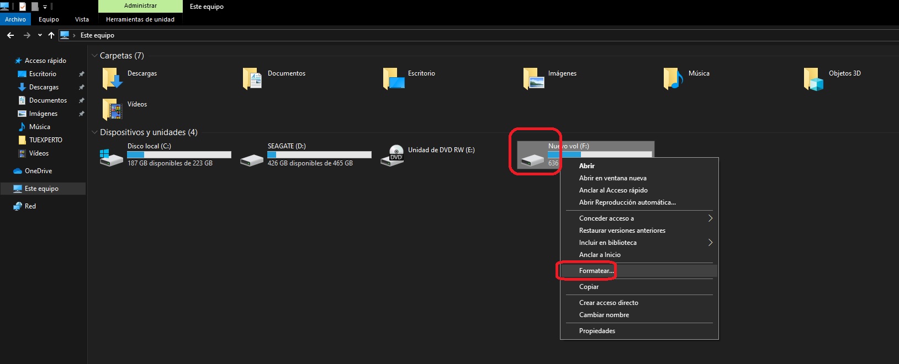Image resolution: width=899 pixels, height=364 pixels.
Task: Expand the Incluir en biblioteca submenu
Action: (710, 243)
